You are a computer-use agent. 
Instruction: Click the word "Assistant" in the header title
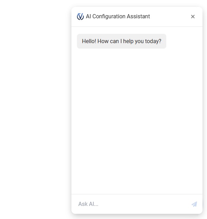[x=139, y=17]
